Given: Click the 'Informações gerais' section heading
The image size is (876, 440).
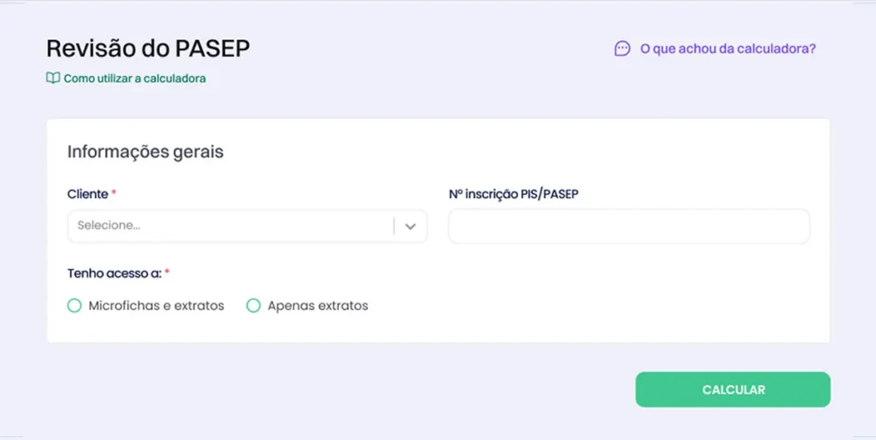Looking at the screenshot, I should point(145,152).
